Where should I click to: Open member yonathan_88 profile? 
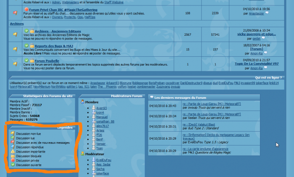(105, 121)
